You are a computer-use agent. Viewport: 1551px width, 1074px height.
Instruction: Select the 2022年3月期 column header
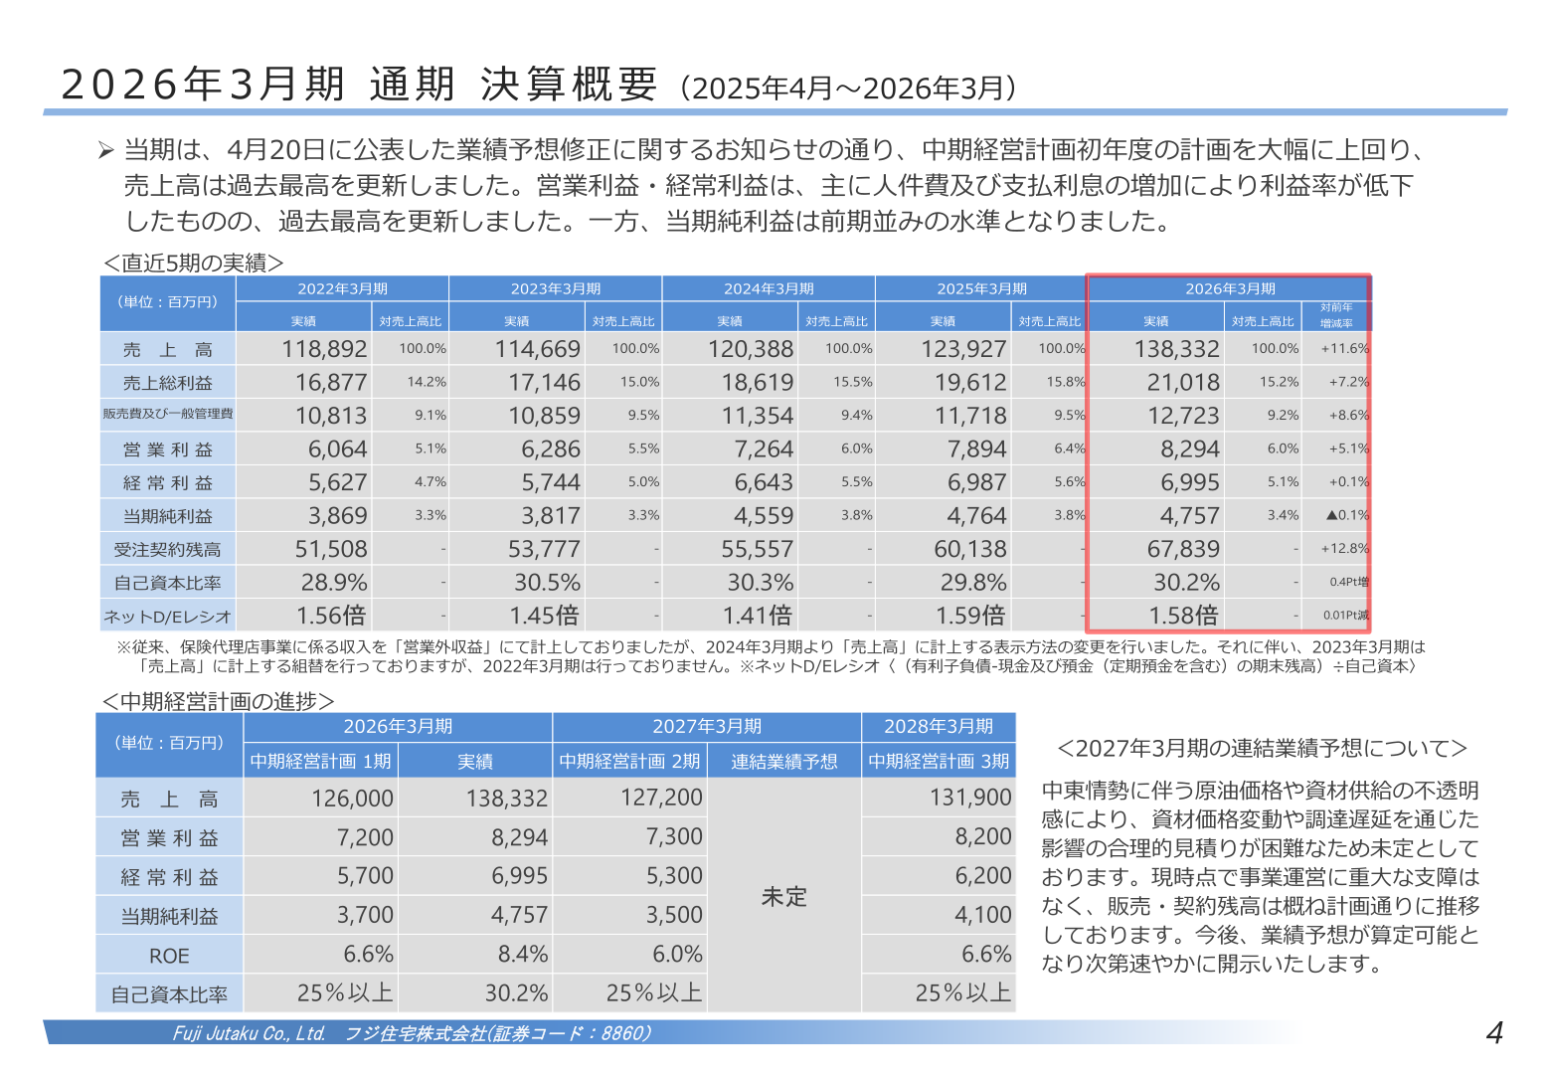342,288
